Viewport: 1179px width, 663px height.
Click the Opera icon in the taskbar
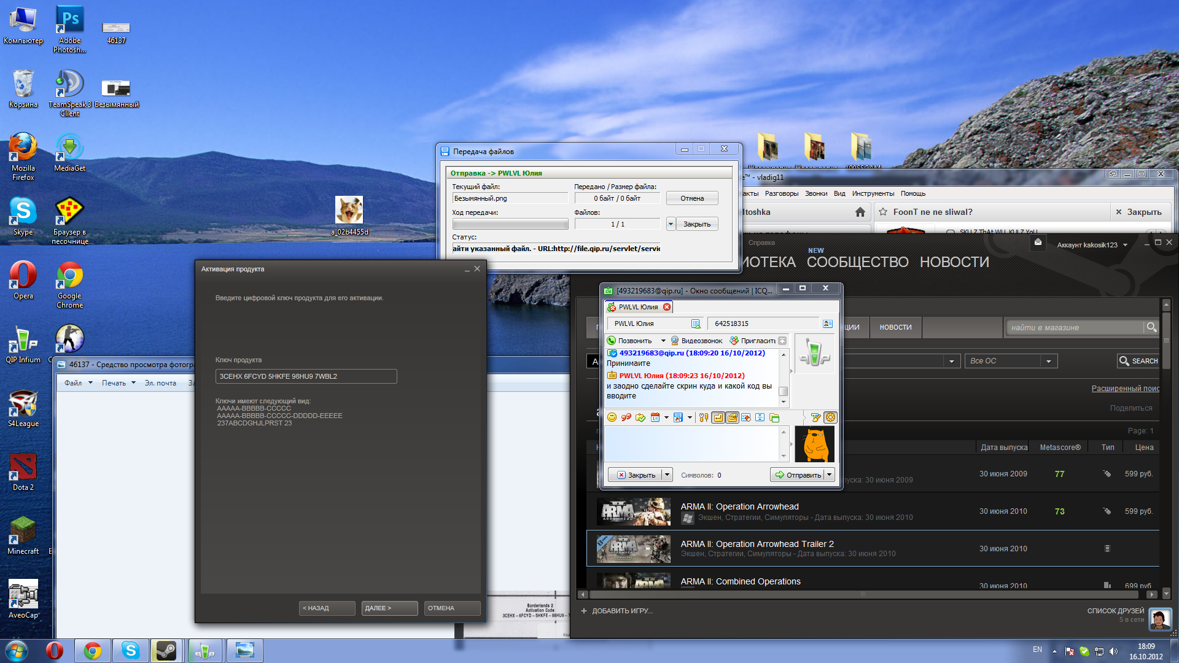55,651
